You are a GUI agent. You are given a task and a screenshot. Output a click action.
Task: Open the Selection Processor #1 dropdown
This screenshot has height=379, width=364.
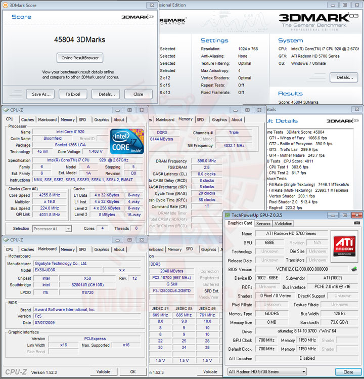68,228
